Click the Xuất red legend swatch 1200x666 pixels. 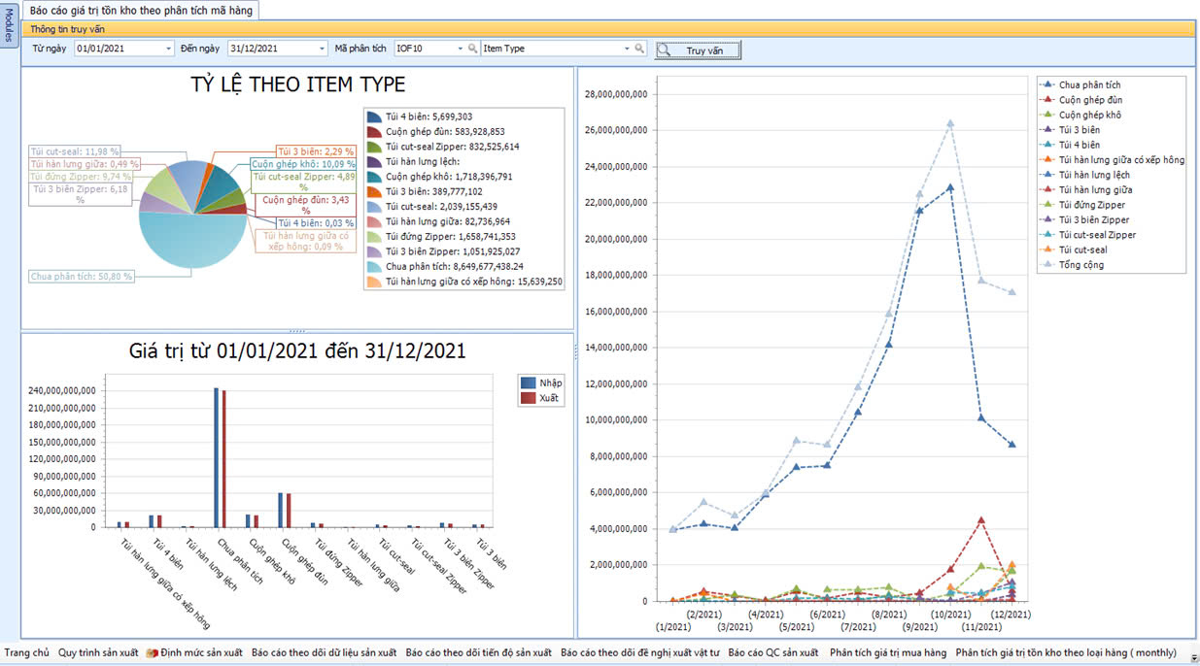[x=528, y=398]
